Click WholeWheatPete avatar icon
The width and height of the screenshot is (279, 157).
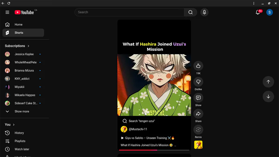[x=7, y=62]
